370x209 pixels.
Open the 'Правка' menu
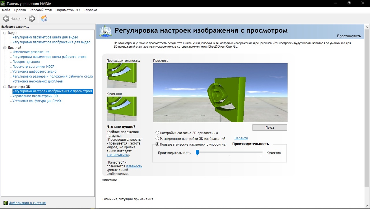20,10
